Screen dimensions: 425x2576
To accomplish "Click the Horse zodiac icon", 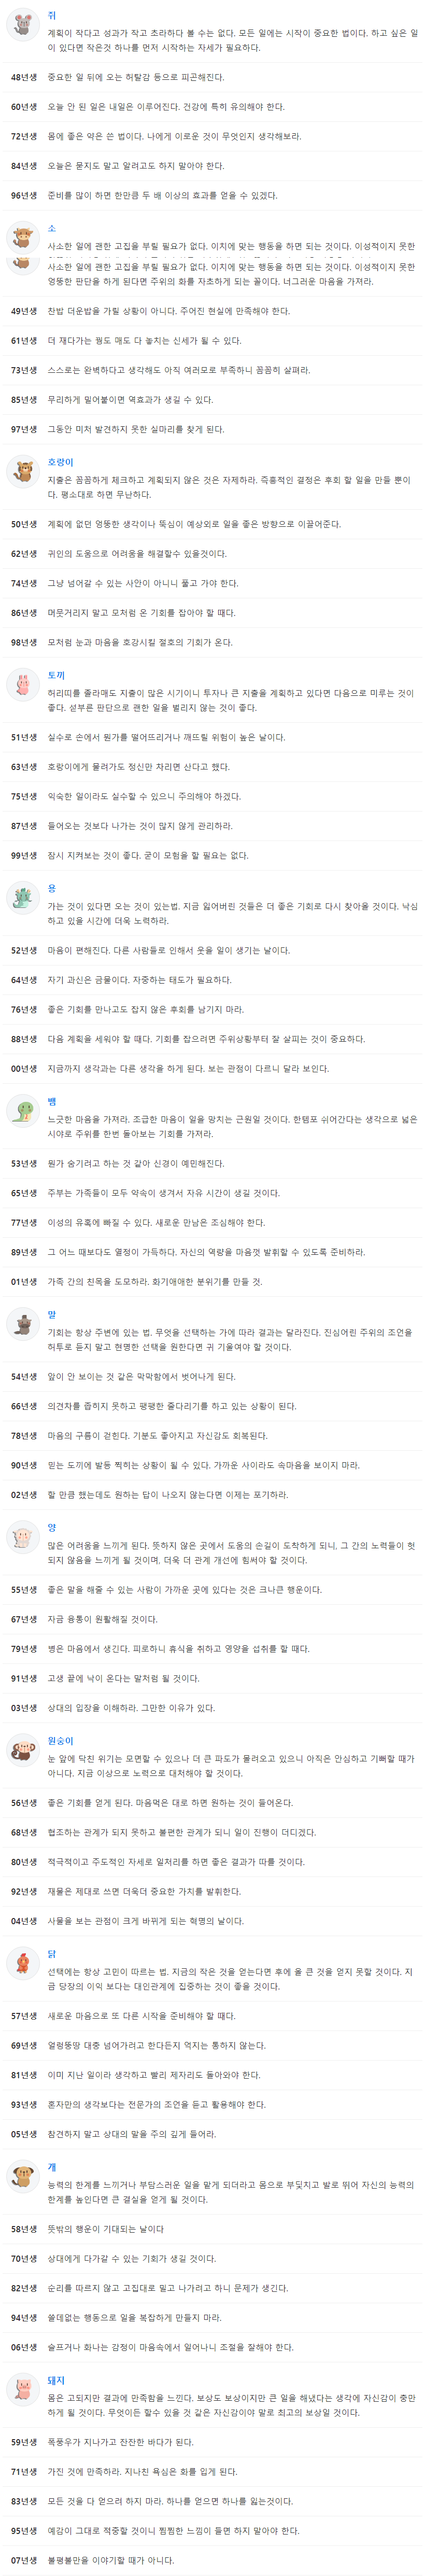I will 22,1323.
